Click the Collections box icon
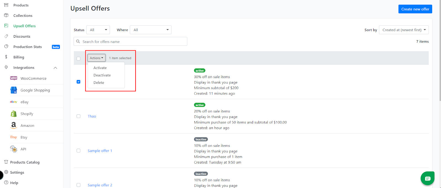This screenshot has width=441, height=188. [x=6, y=15]
